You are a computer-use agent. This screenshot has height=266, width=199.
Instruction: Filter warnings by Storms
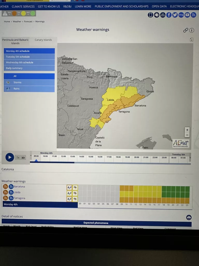pyautogui.click(x=17, y=82)
